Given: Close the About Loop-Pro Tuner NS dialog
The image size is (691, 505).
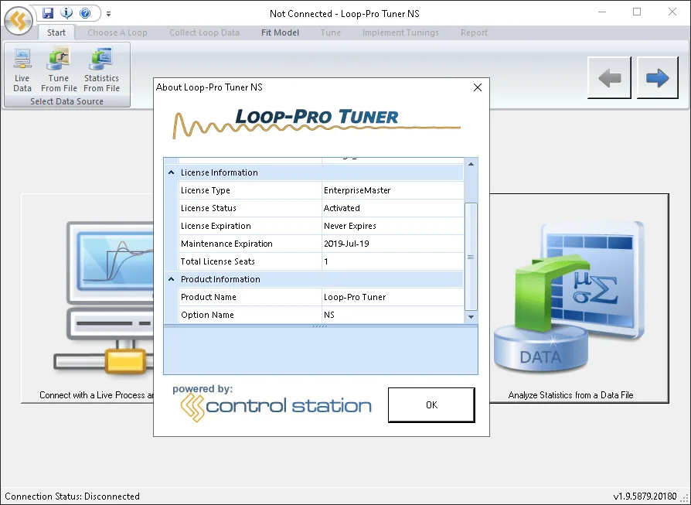Looking at the screenshot, I should pos(477,87).
